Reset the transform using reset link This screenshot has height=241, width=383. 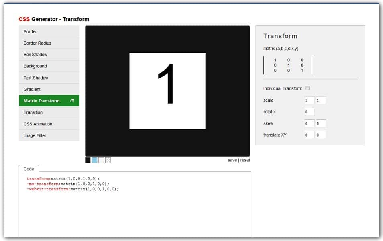click(245, 160)
